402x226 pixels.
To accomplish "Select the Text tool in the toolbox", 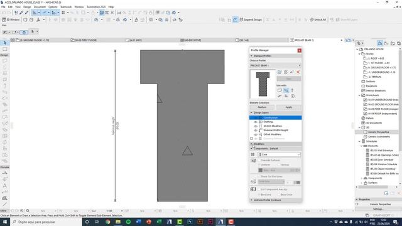I will pyautogui.click(x=4, y=186).
